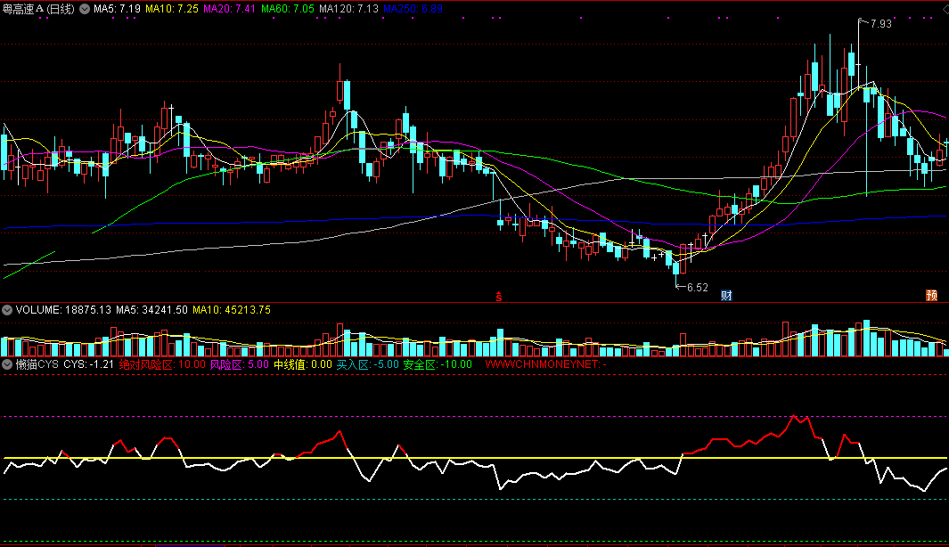Viewport: 949px width, 547px height.
Task: Click the cyan 买入区: -5.00 label
Action: tap(367, 364)
